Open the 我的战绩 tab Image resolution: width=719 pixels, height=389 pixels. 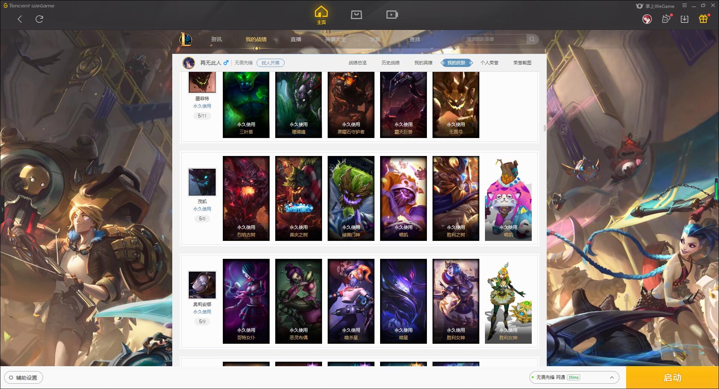tap(256, 39)
